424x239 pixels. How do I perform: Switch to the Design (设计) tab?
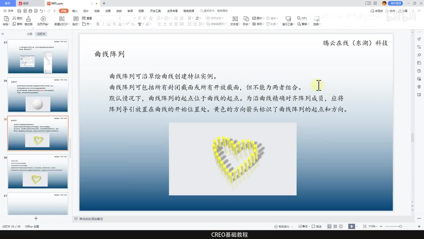86,11
